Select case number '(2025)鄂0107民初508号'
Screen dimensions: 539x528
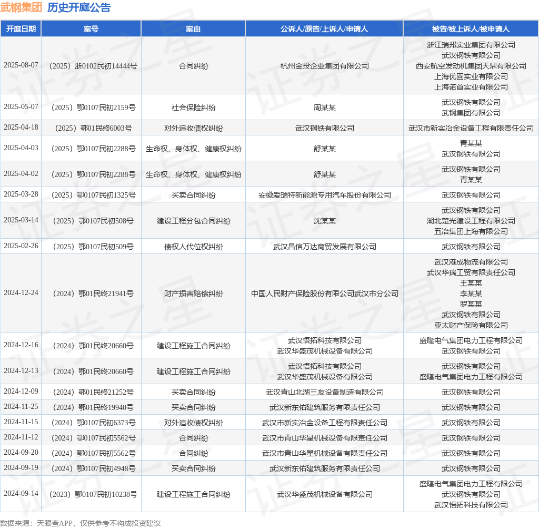tap(93, 221)
